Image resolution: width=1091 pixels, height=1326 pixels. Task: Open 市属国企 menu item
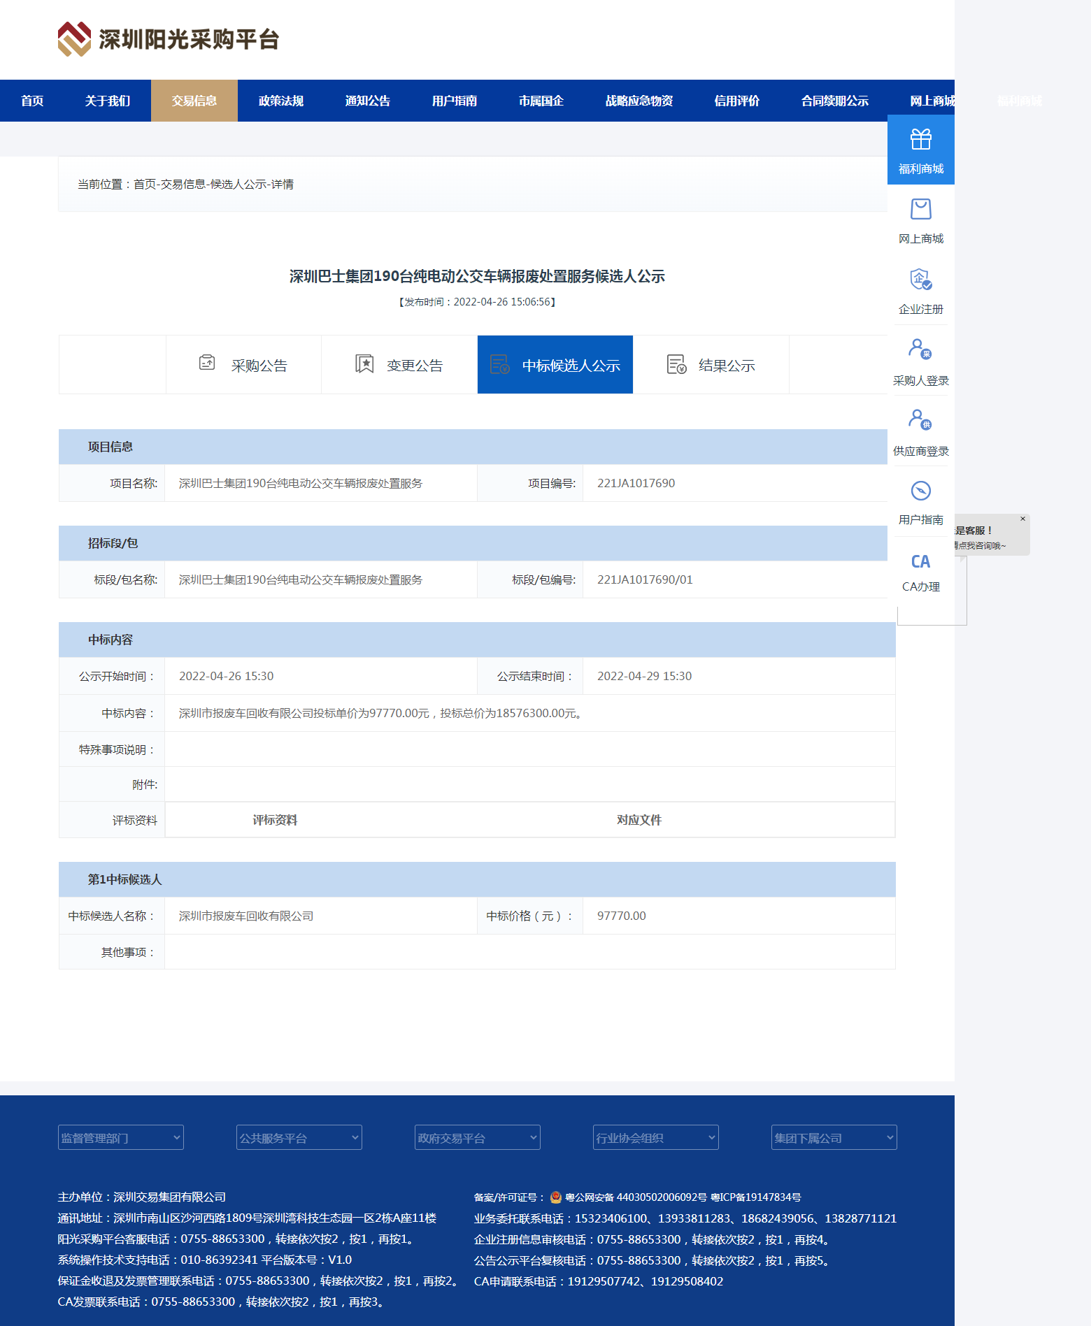pyautogui.click(x=541, y=101)
